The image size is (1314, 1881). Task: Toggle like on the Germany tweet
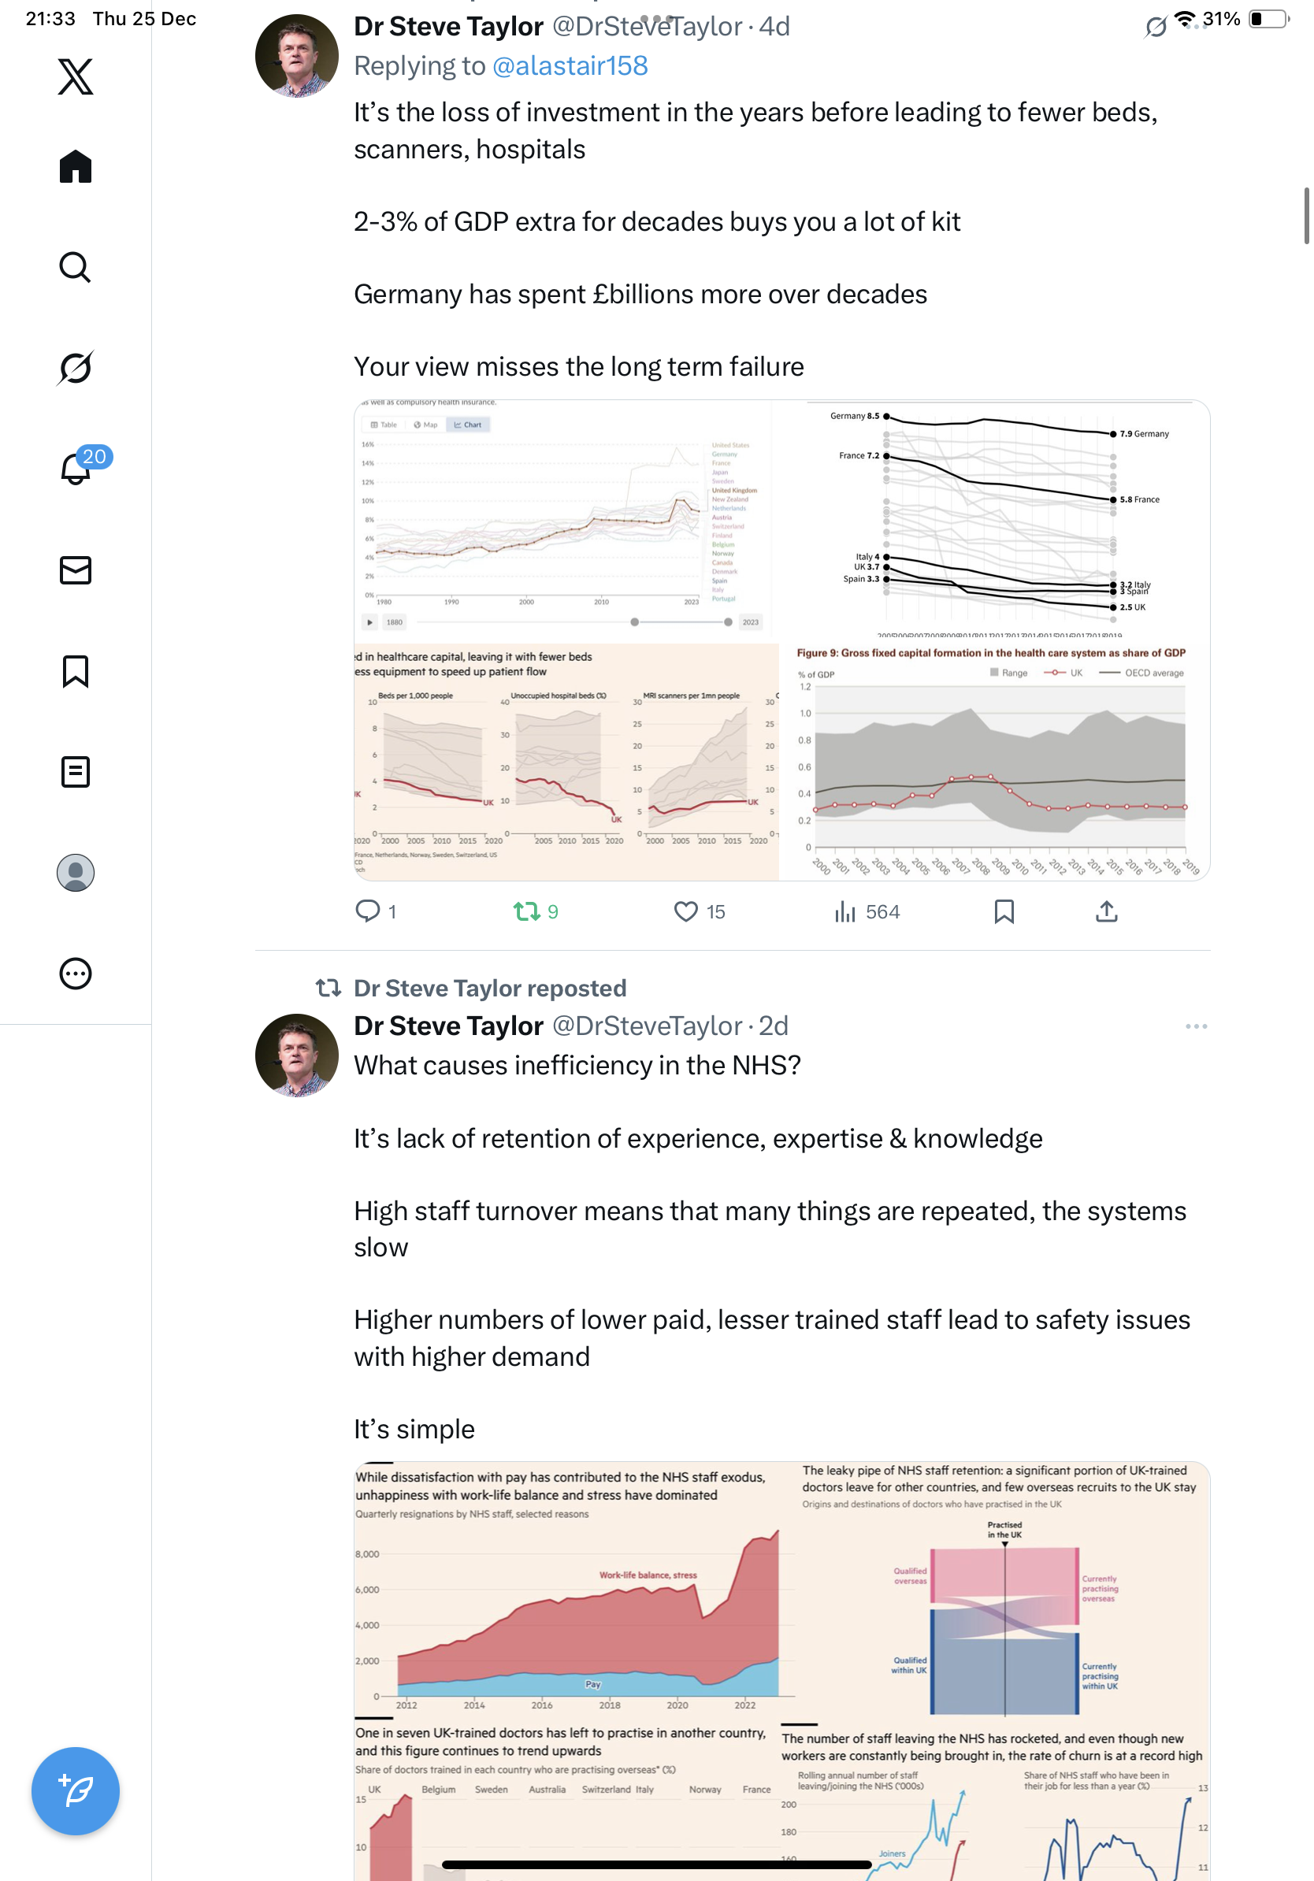(685, 911)
